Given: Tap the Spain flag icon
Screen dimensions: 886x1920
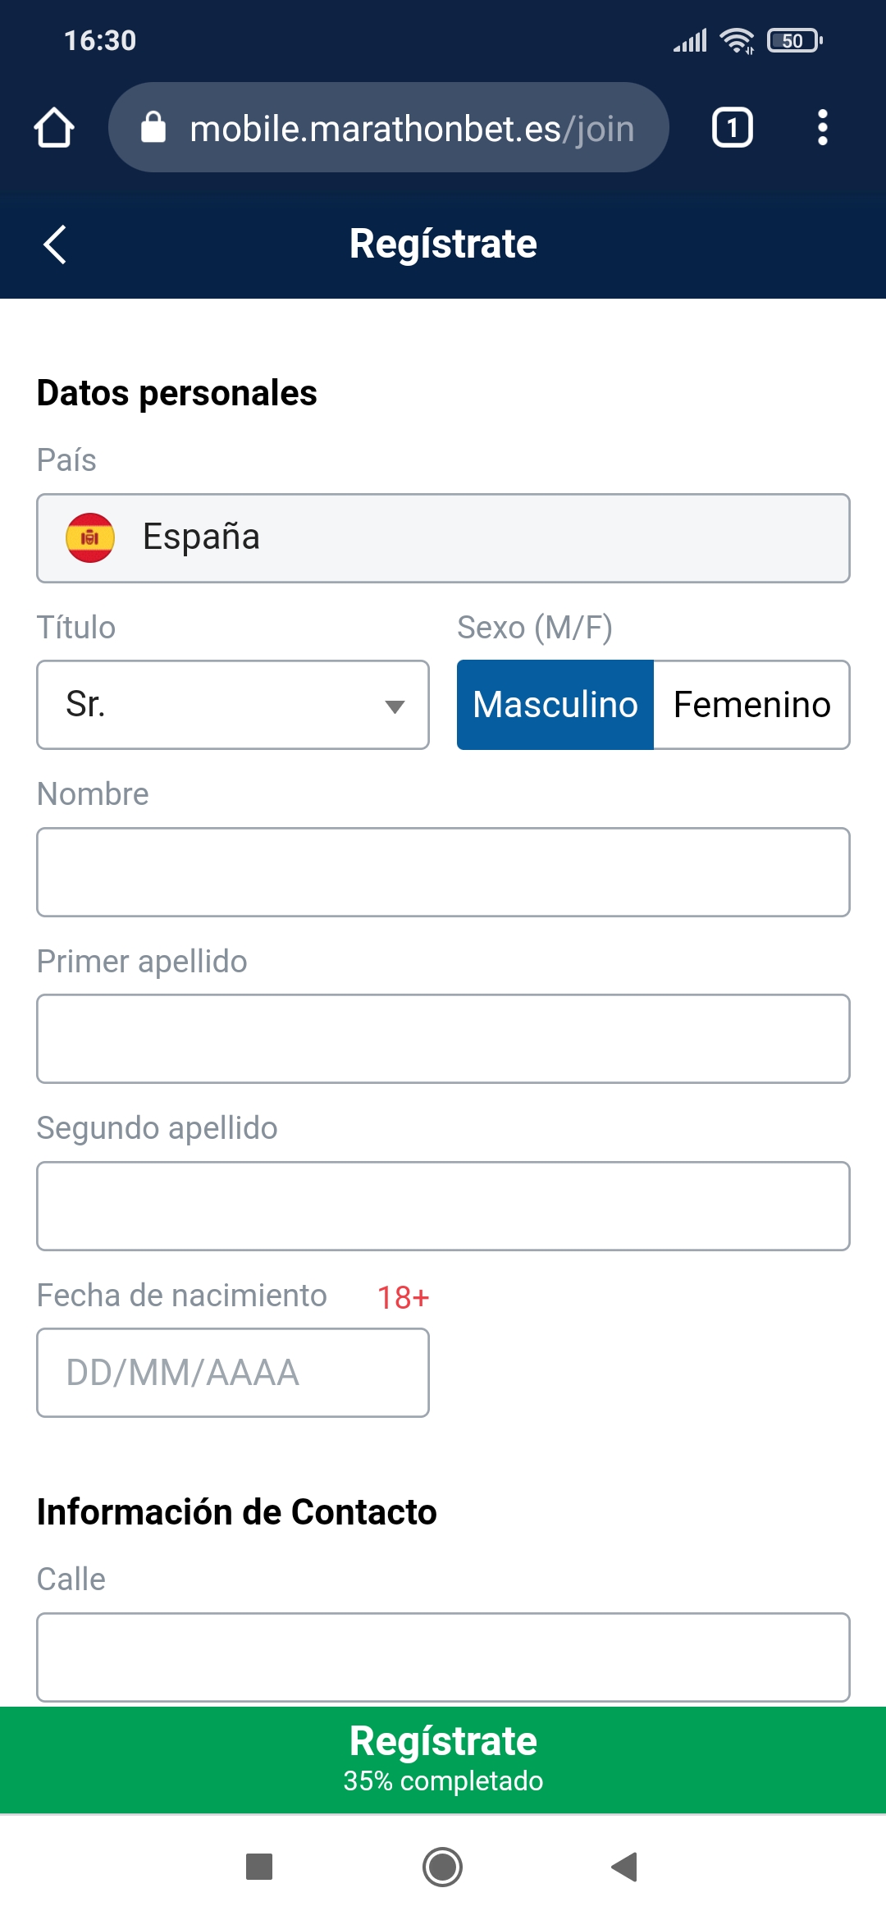Looking at the screenshot, I should click(90, 538).
